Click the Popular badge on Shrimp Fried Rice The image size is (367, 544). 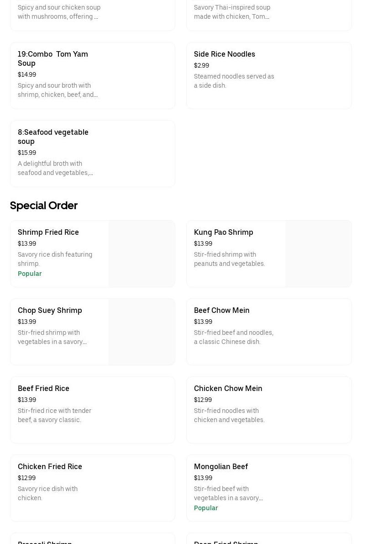[x=30, y=274]
